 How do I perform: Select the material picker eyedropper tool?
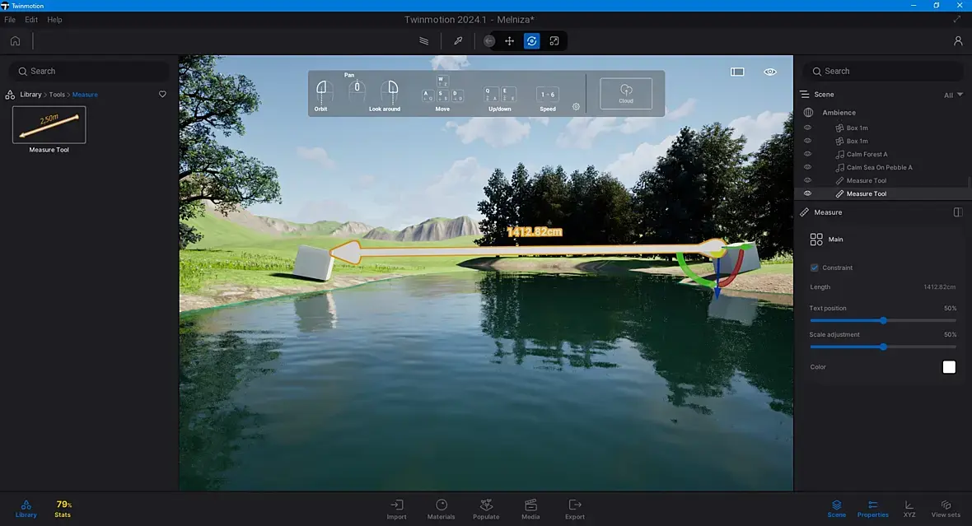(458, 41)
